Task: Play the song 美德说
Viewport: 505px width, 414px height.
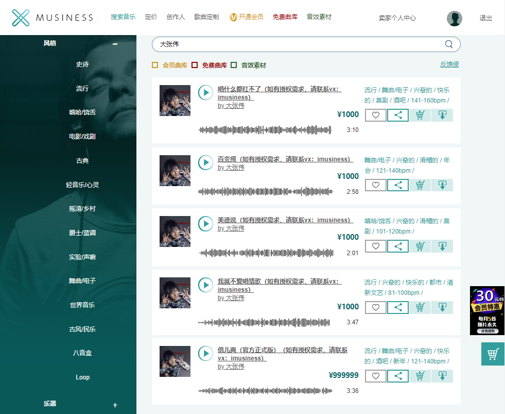Action: (x=205, y=224)
